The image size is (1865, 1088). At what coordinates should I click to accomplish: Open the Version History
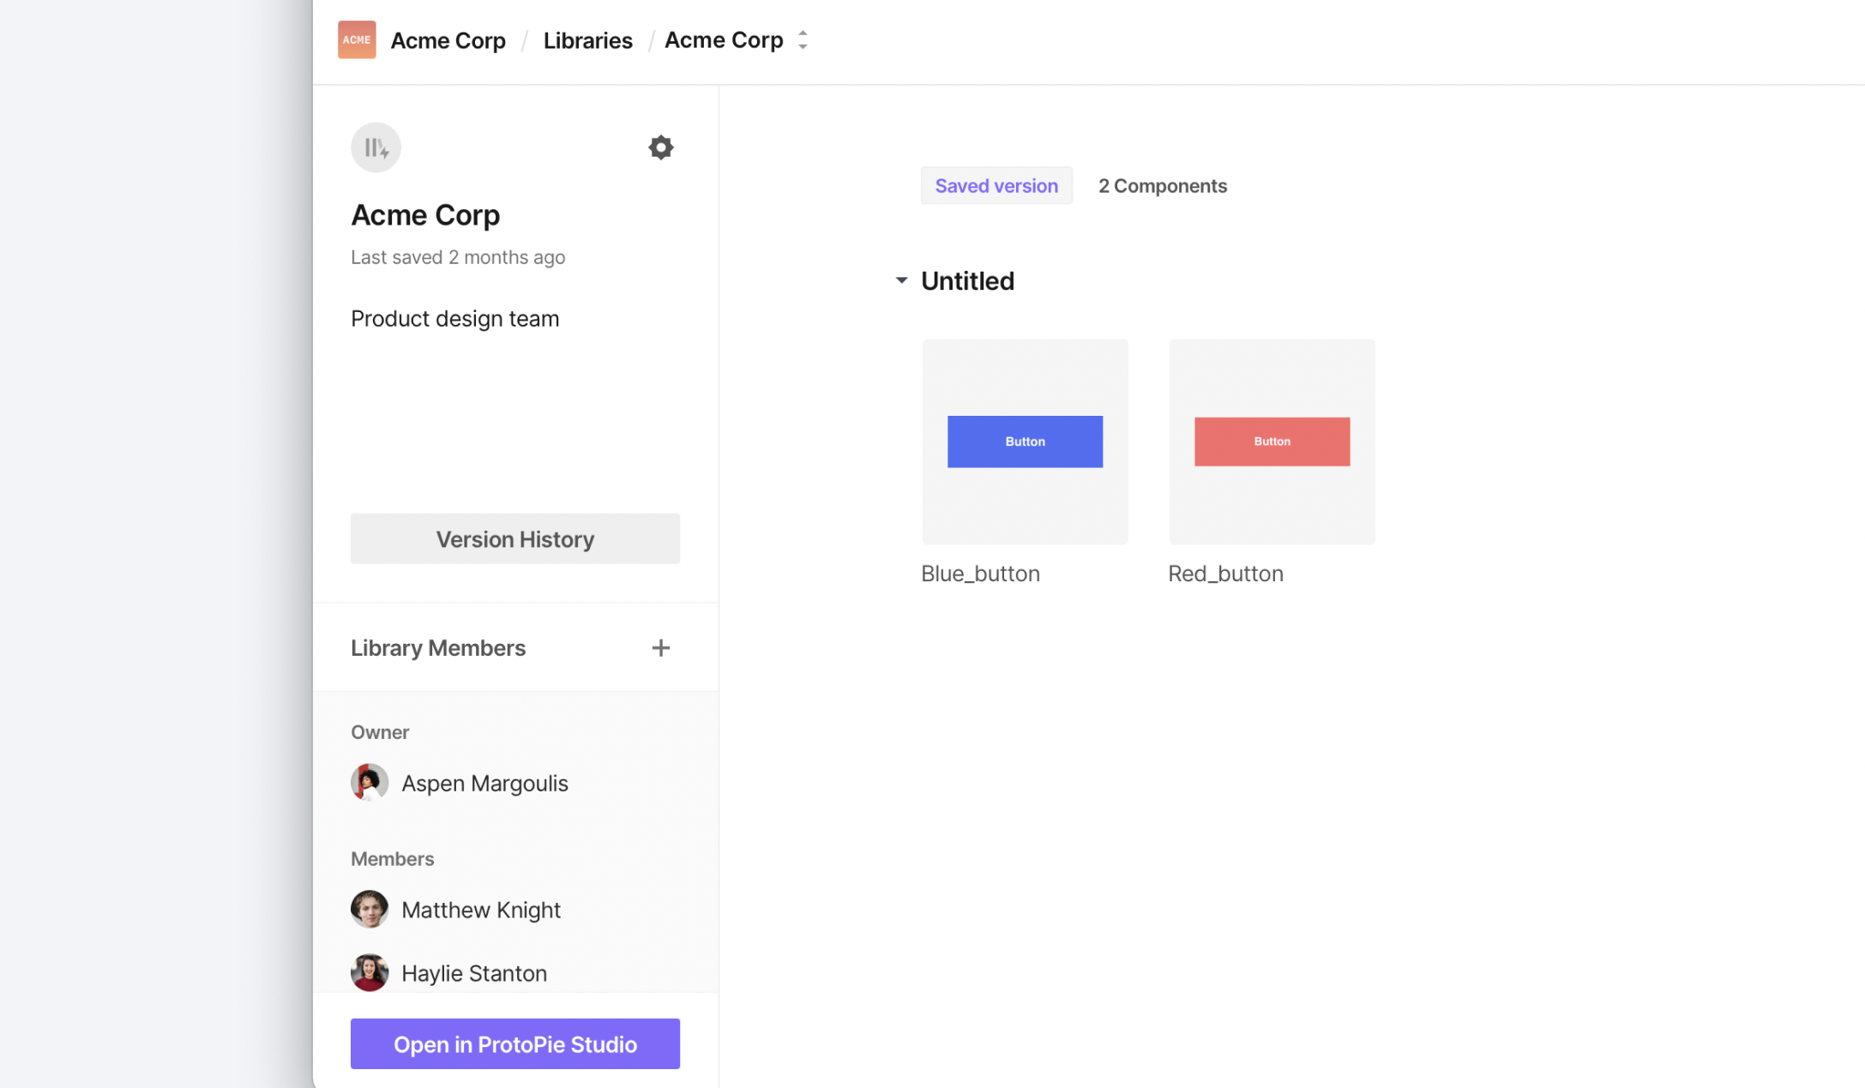[x=514, y=538]
